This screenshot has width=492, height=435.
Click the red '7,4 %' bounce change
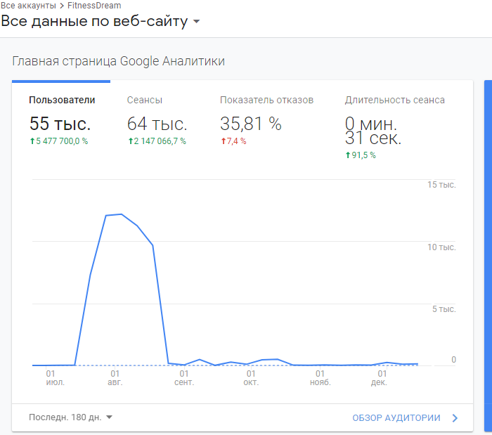coord(233,141)
